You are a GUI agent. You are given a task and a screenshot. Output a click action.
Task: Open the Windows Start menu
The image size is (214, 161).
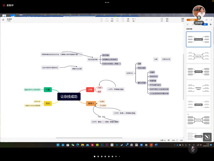(x=58, y=145)
